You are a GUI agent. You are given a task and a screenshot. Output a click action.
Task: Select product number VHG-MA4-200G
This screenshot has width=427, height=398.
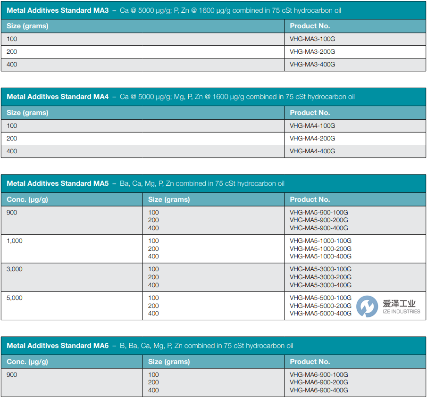point(312,139)
